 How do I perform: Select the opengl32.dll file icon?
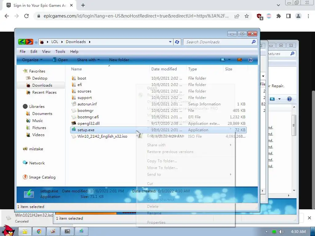(74, 123)
